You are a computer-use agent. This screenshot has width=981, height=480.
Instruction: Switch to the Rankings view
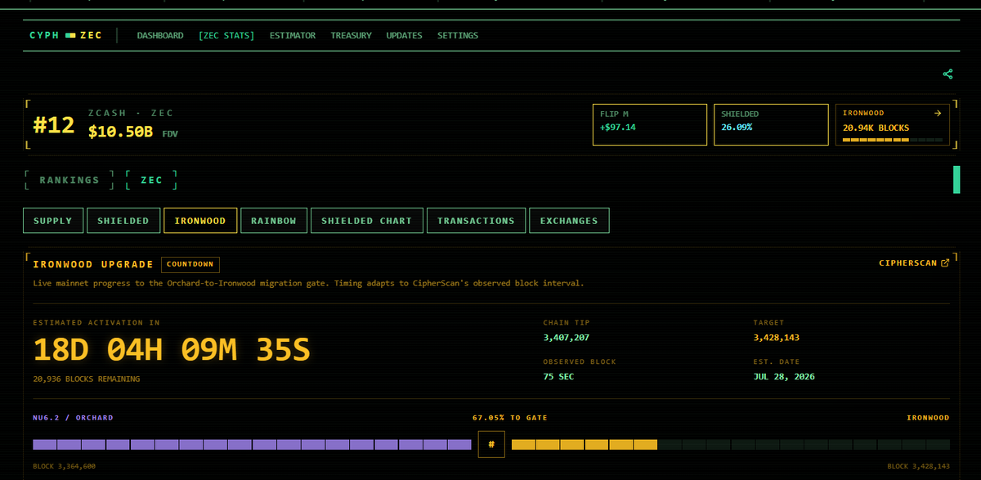pyautogui.click(x=69, y=180)
